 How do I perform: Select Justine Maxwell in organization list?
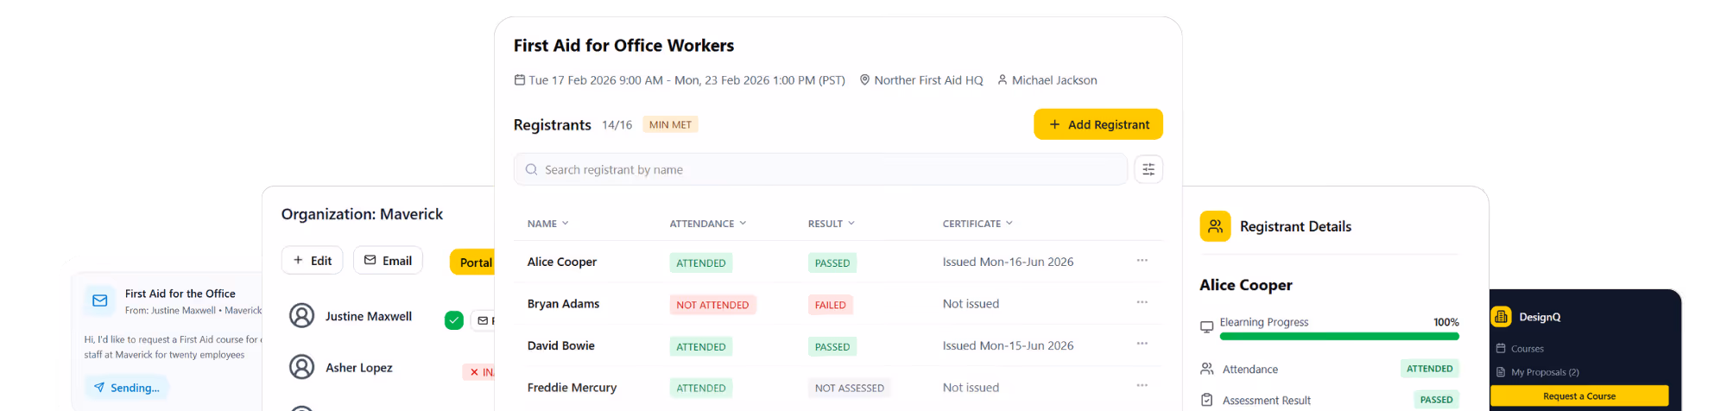369,317
